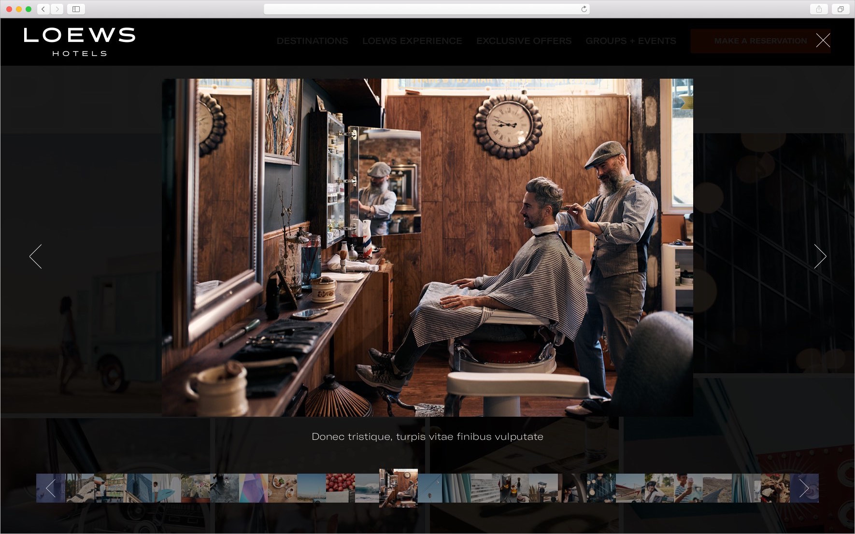The image size is (855, 534).
Task: Open the browser Share menu
Action: point(819,9)
